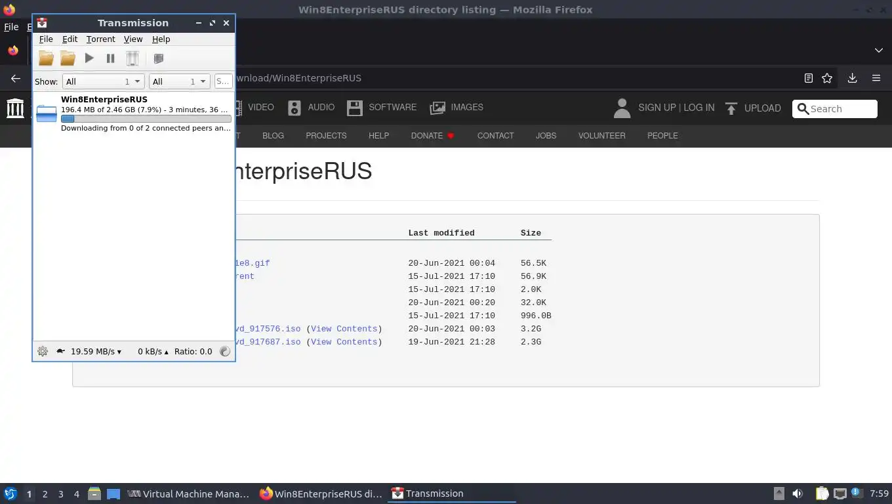Select the Win8EnterpriseRUS torrent row
Viewport: 892px width, 504px height.
[x=134, y=114]
